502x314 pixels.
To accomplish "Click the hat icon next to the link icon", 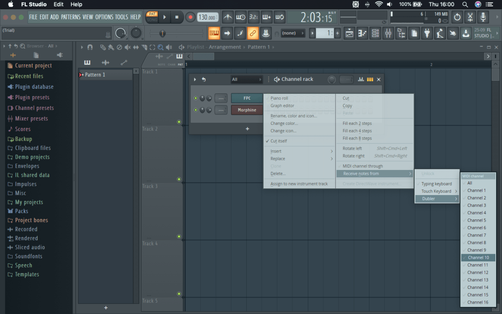I will (265, 33).
